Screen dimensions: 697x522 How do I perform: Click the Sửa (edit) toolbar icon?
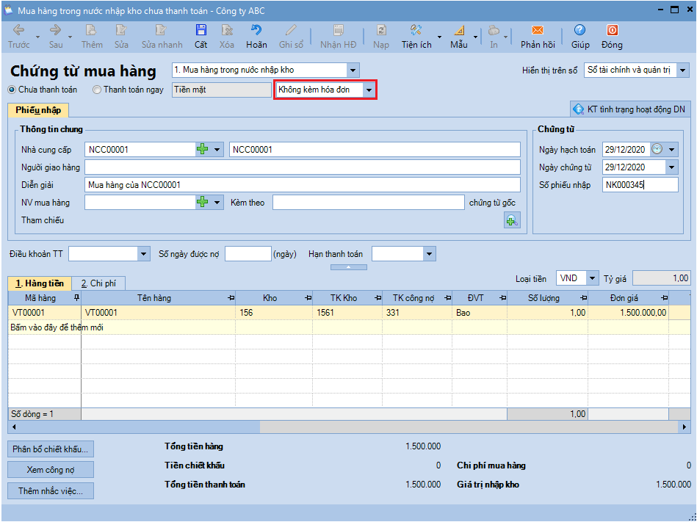(121, 30)
